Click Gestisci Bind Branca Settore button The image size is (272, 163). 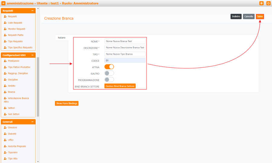pyautogui.click(x=120, y=86)
